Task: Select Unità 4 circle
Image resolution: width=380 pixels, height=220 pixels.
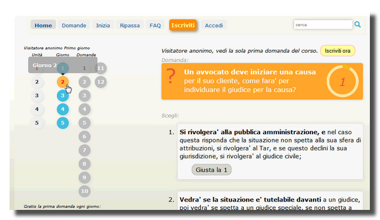Action: click(x=37, y=109)
